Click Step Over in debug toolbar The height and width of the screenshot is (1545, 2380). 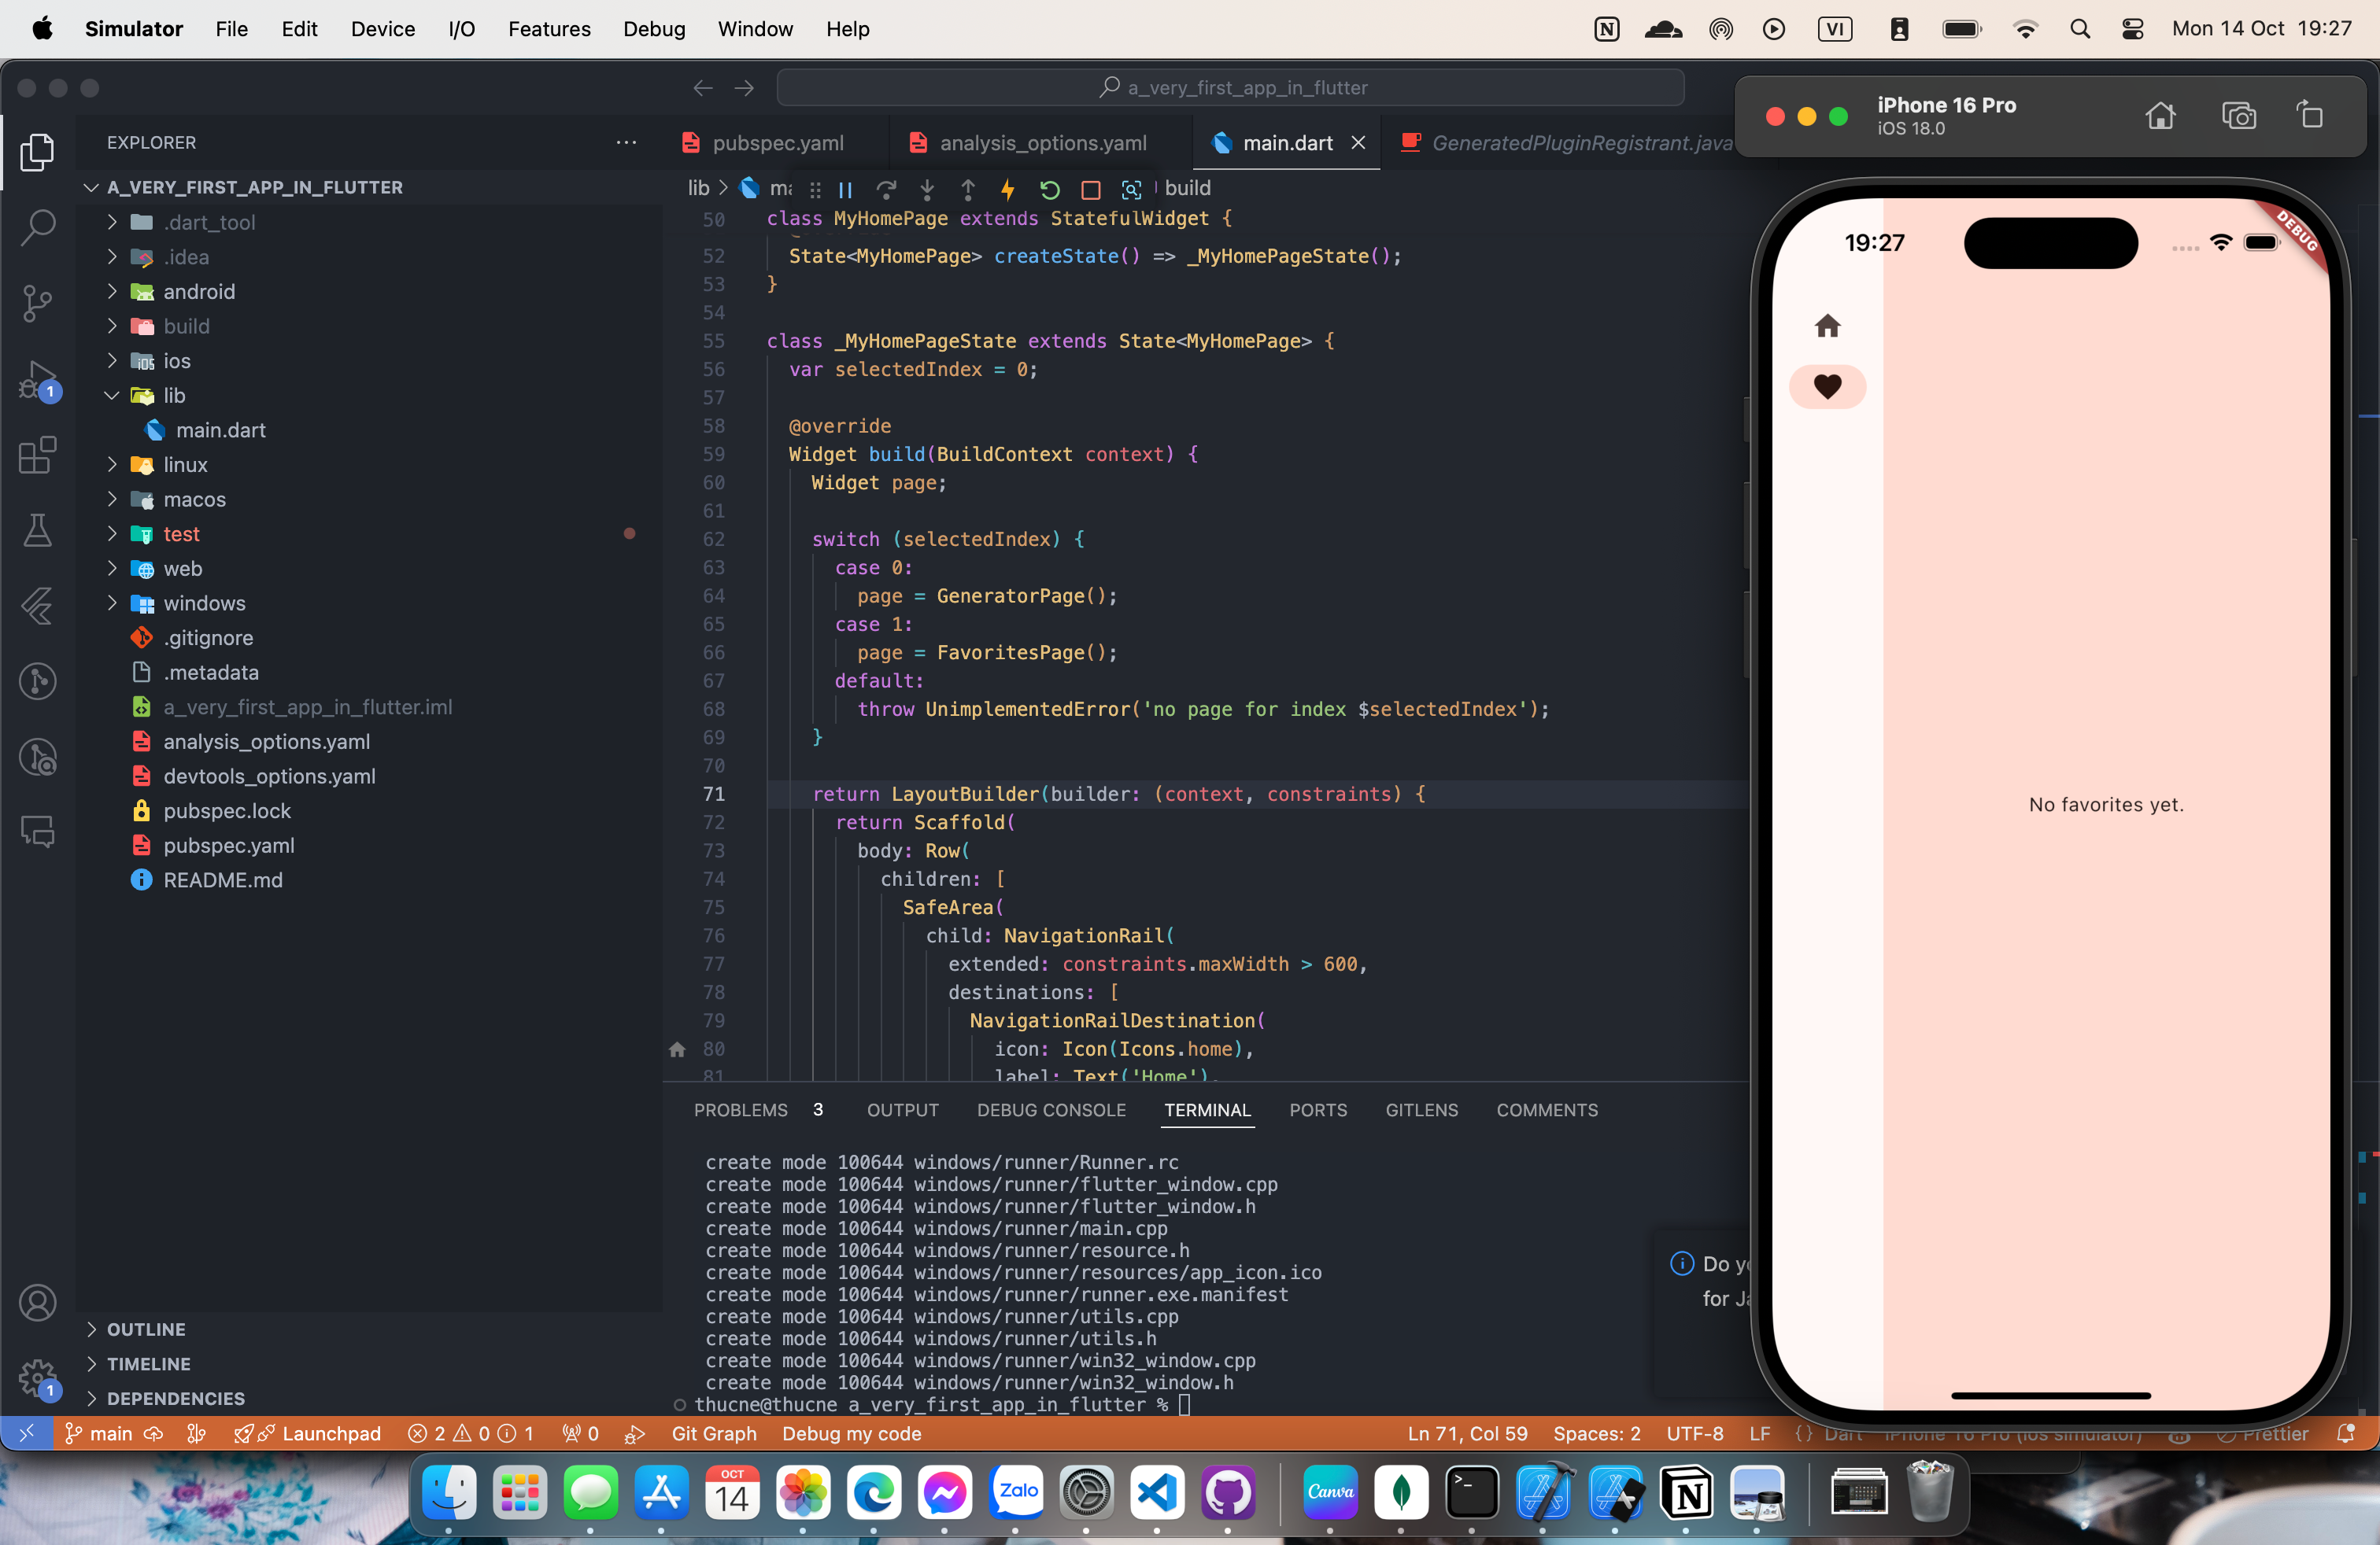(x=886, y=189)
